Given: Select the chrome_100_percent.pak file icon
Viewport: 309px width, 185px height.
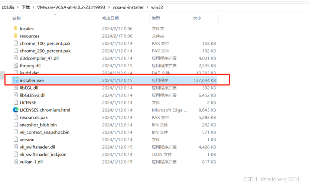Looking at the screenshot, I should click(16, 43).
